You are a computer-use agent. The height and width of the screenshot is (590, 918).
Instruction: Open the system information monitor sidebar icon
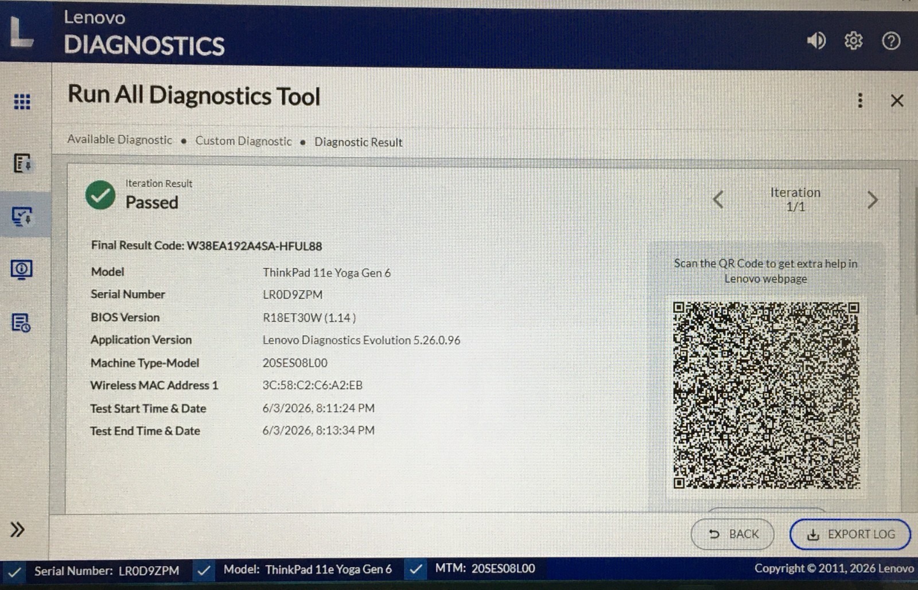tap(22, 269)
